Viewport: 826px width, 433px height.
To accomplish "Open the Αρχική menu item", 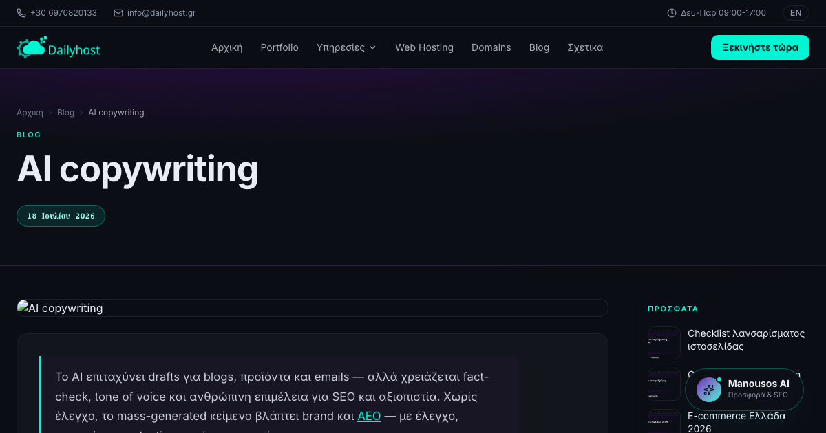I will click(226, 47).
